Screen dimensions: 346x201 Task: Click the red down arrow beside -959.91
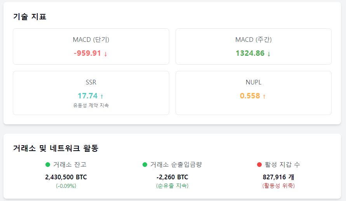tap(106, 54)
